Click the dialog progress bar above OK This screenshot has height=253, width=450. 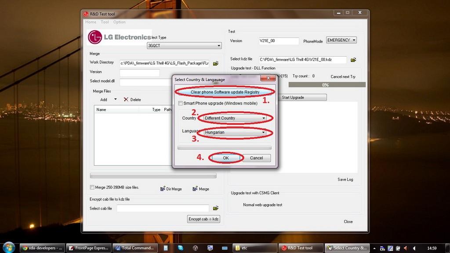pyautogui.click(x=225, y=148)
